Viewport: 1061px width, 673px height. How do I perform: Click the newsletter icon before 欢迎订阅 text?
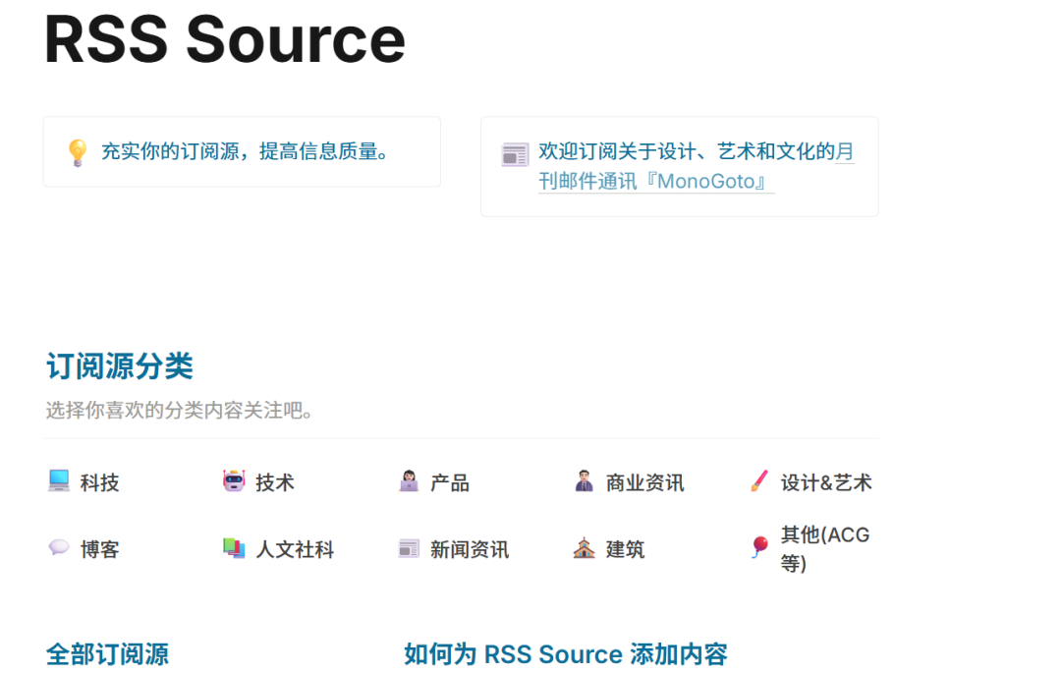[x=514, y=153]
